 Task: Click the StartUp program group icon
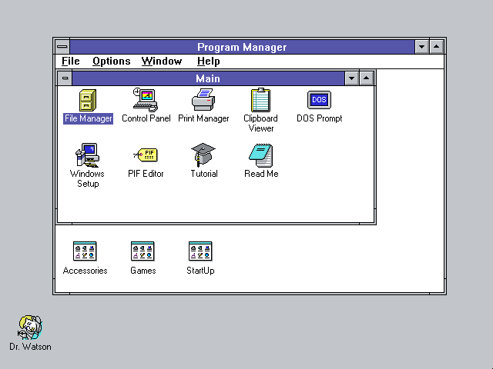pos(200,251)
